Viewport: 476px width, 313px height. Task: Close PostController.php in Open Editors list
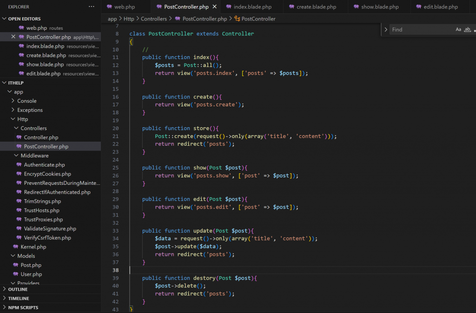13,37
